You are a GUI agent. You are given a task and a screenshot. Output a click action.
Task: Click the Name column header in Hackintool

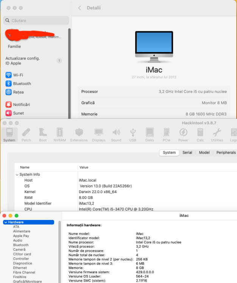click(25, 167)
